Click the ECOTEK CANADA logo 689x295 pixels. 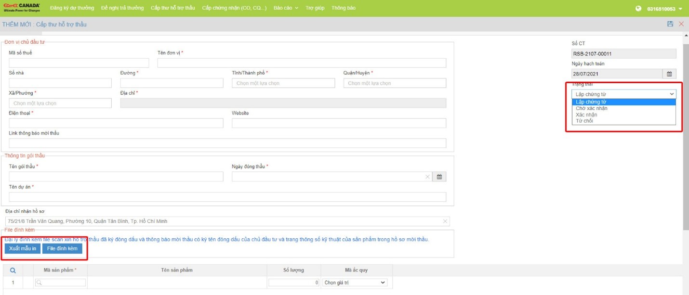click(21, 8)
